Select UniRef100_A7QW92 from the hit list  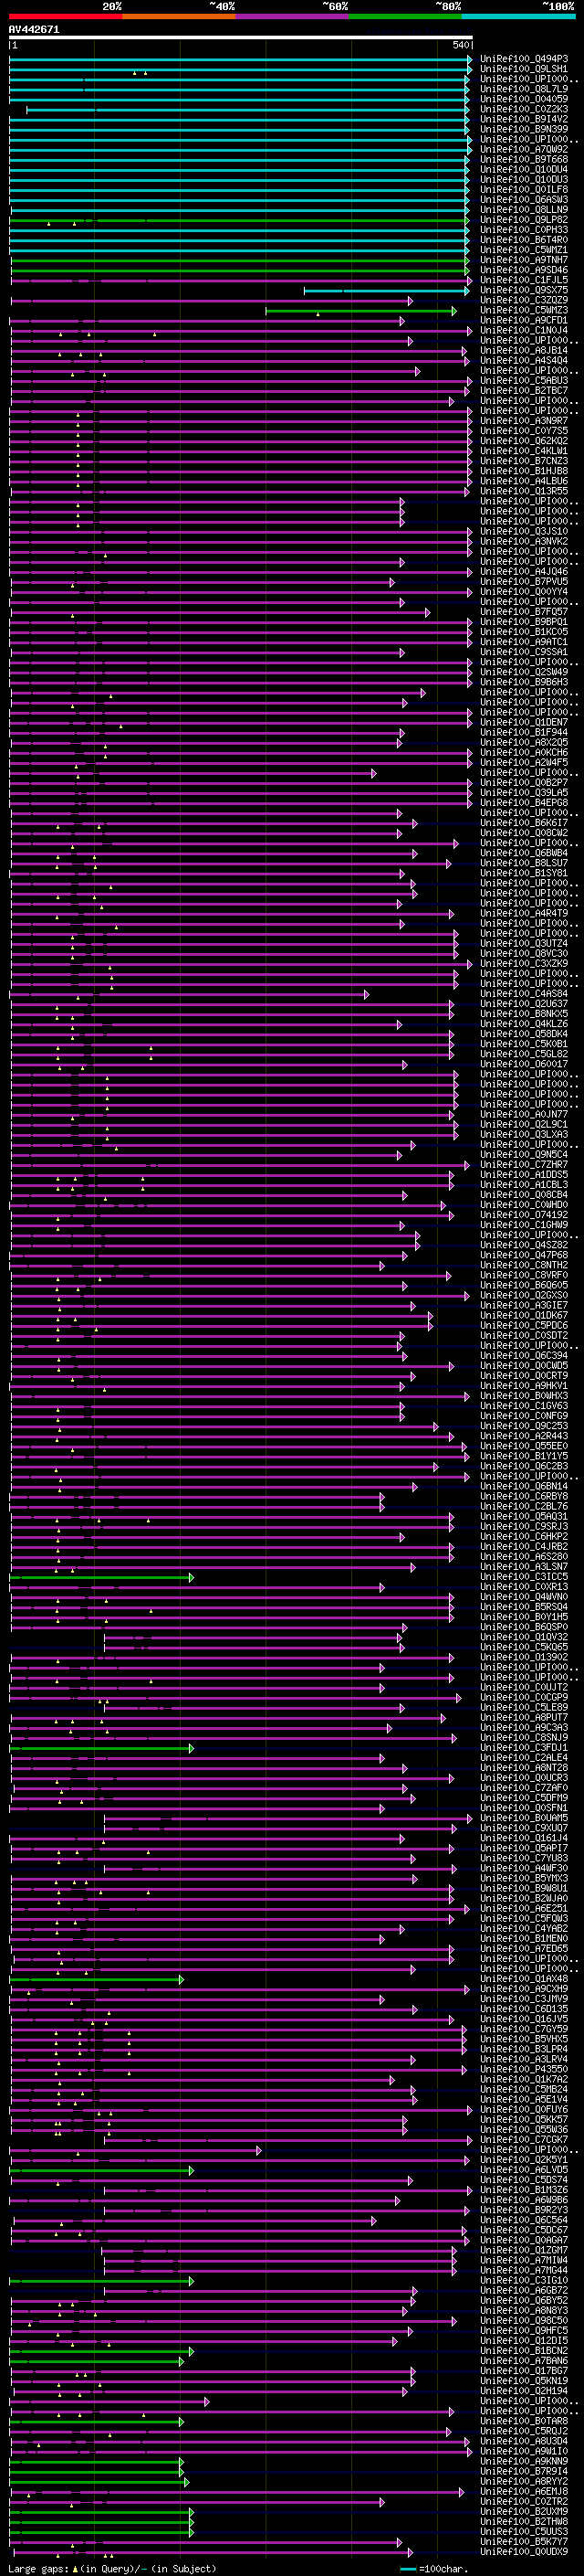(524, 149)
